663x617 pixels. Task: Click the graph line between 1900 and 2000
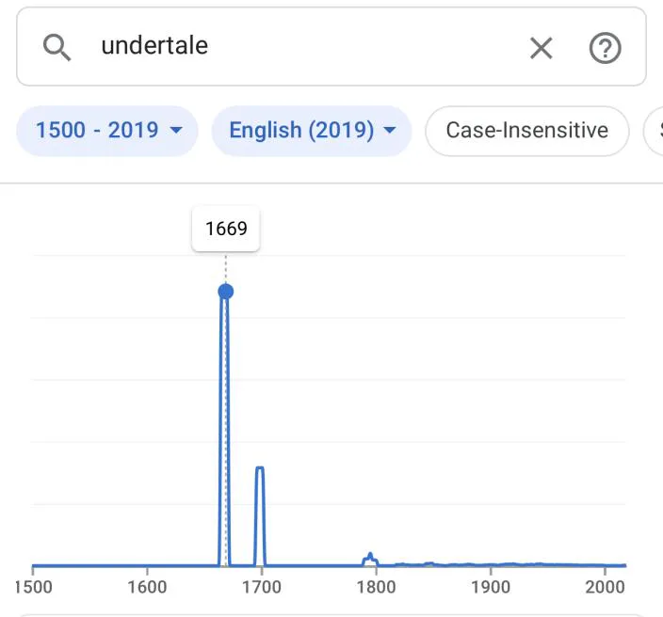(546, 565)
